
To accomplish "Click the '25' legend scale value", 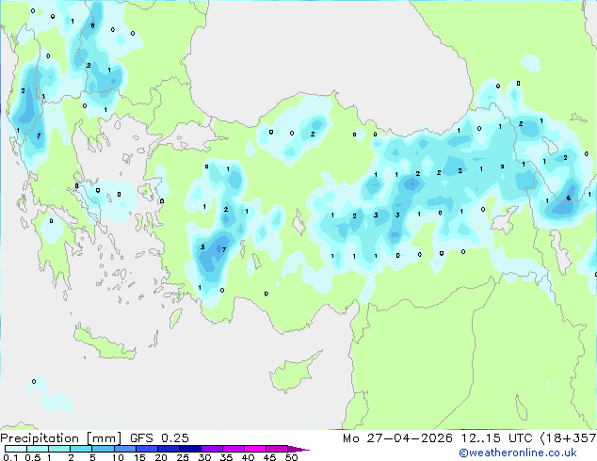I will point(183,457).
